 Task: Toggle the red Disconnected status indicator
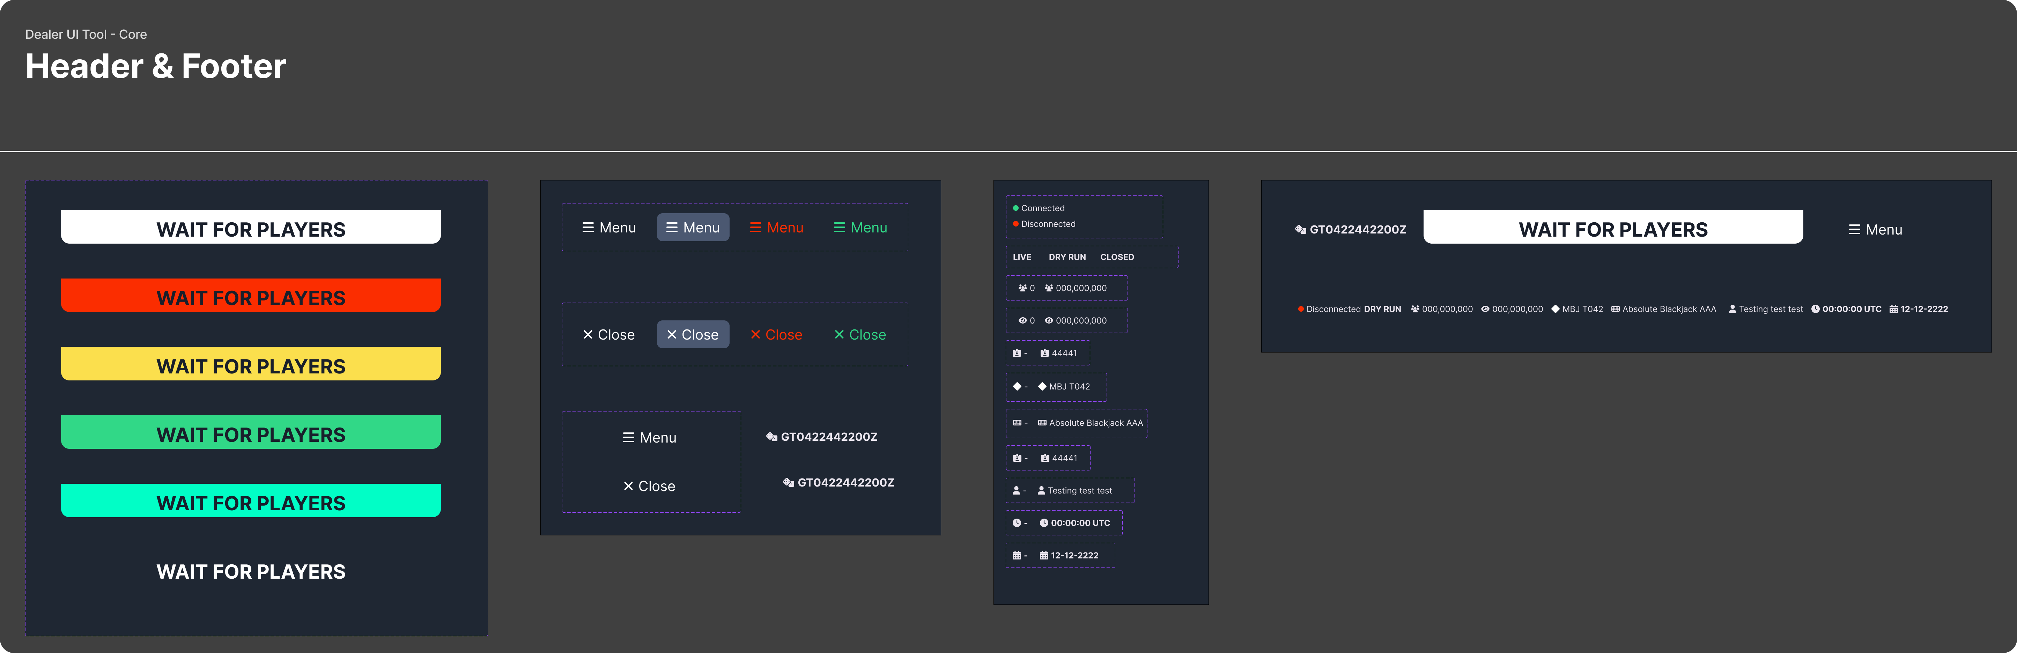tap(1015, 224)
